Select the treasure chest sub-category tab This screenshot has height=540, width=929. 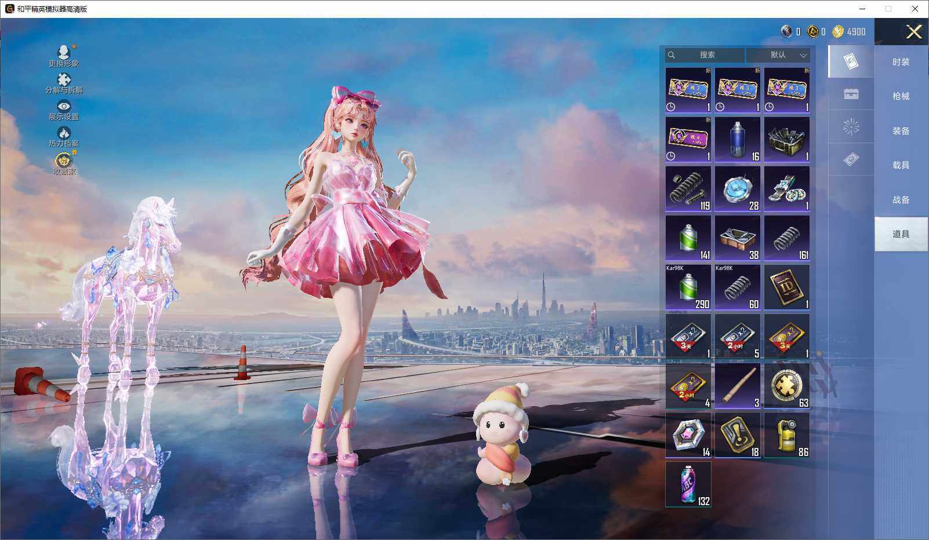[x=851, y=94]
